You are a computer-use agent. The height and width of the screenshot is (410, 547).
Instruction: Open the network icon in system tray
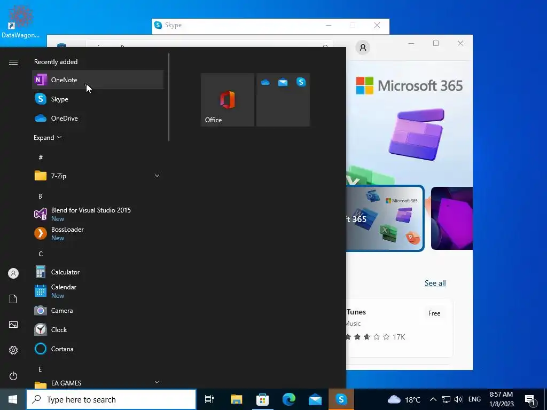click(446, 399)
